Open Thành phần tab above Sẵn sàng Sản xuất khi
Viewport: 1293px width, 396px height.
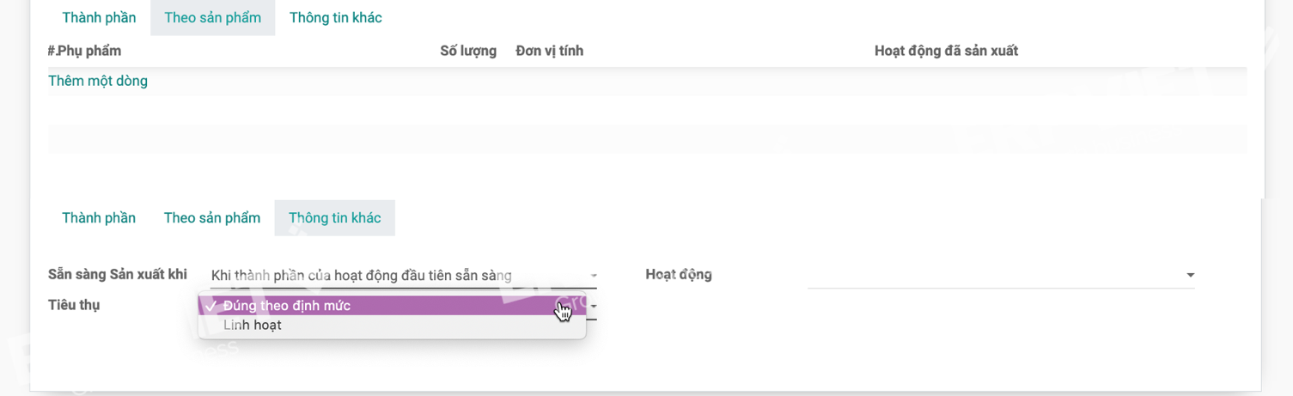coord(99,217)
